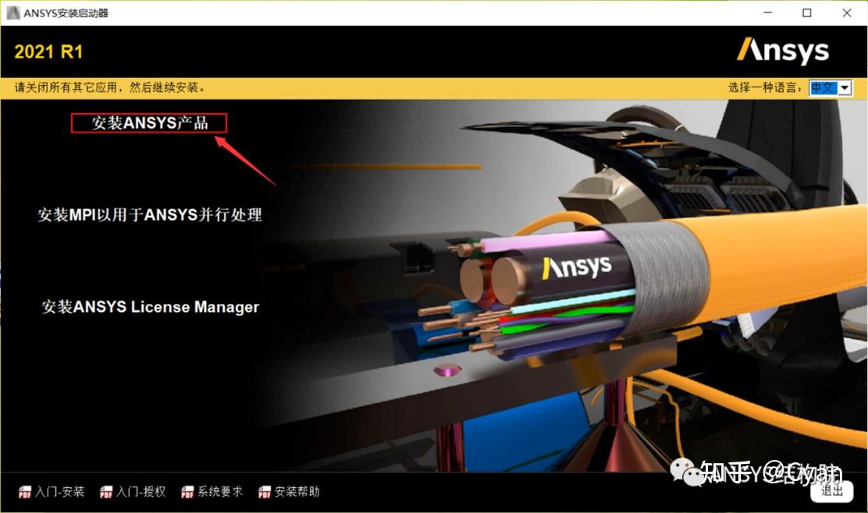This screenshot has width=868, height=513.
Task: Click the Ansys logo at top right
Action: pyautogui.click(x=783, y=51)
